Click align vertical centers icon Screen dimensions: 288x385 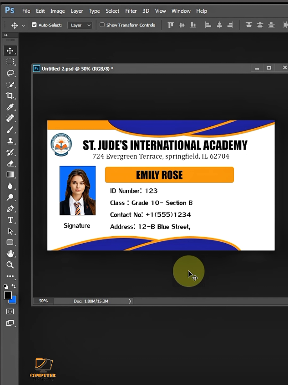click(x=182, y=25)
